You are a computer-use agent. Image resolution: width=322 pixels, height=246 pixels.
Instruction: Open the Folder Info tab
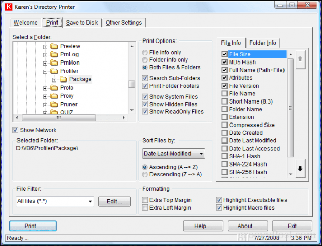click(x=262, y=43)
